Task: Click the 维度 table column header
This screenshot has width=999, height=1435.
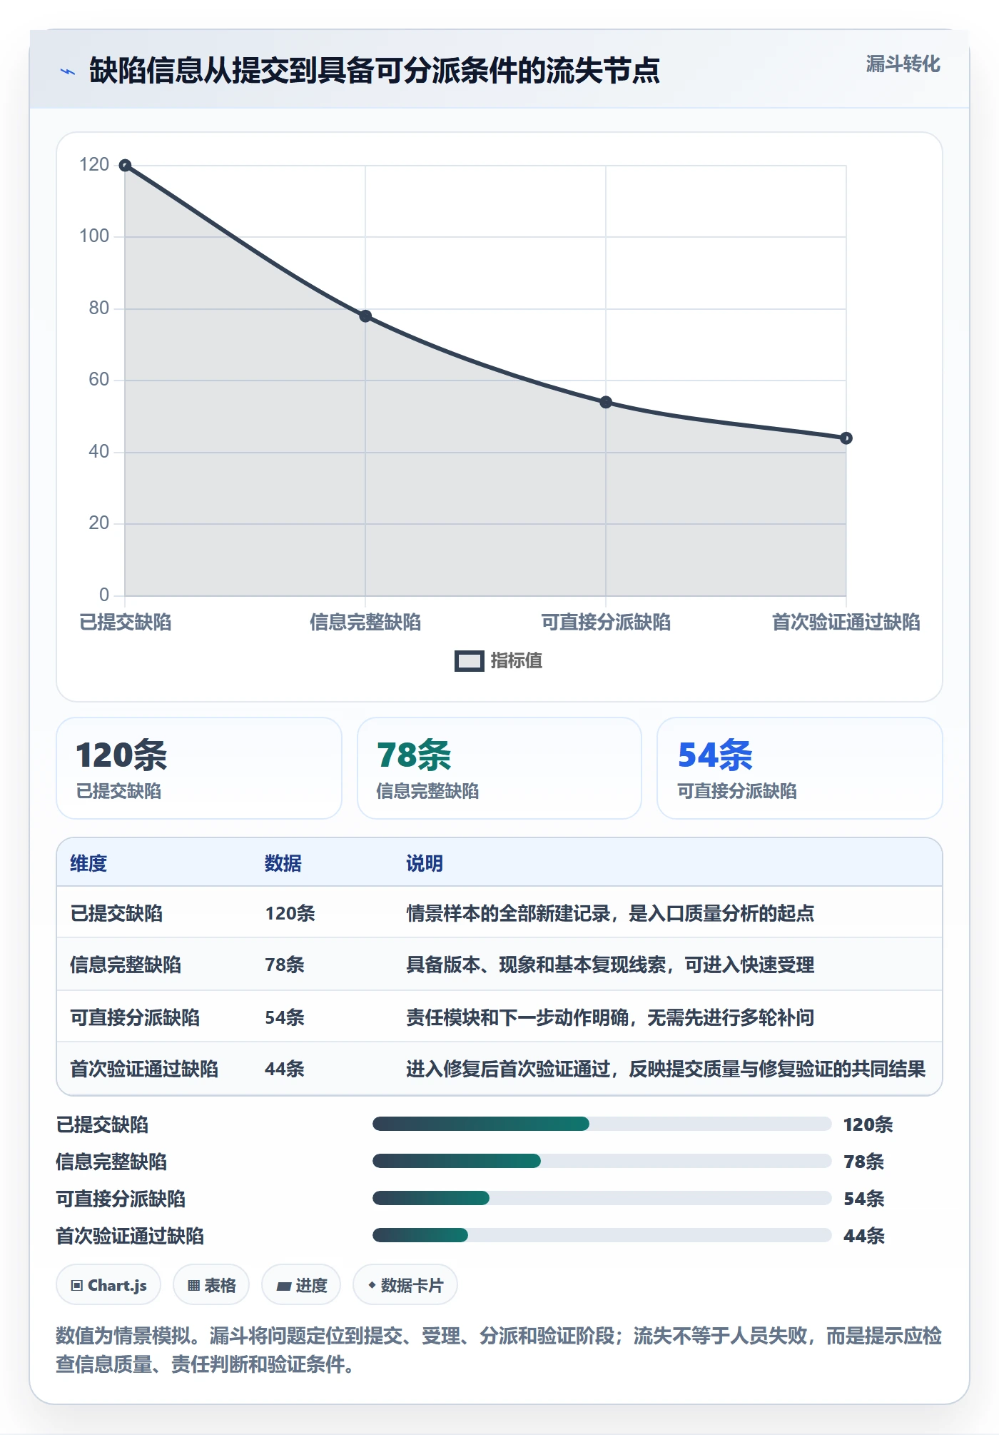Action: coord(88,863)
